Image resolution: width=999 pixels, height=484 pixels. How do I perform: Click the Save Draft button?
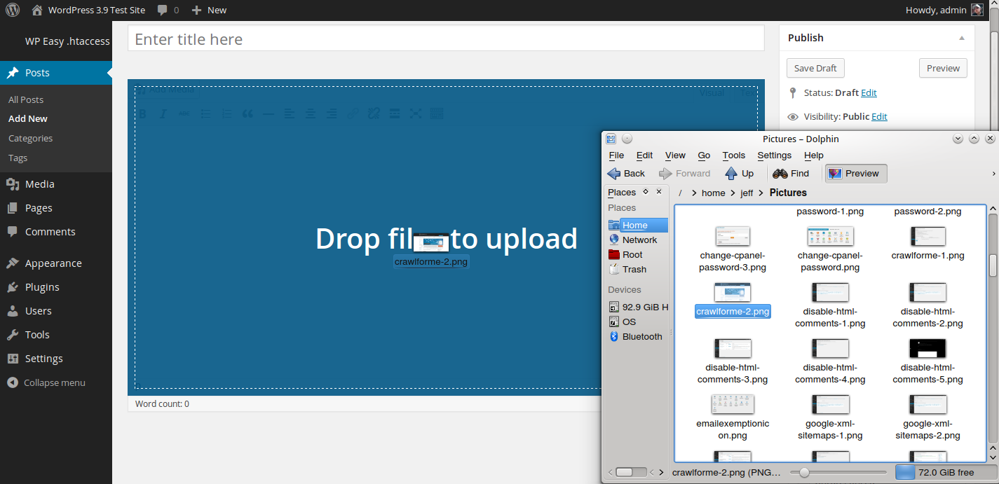[x=815, y=68]
